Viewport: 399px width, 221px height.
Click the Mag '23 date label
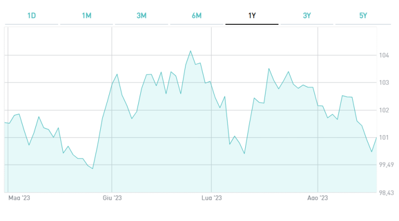coord(19,198)
